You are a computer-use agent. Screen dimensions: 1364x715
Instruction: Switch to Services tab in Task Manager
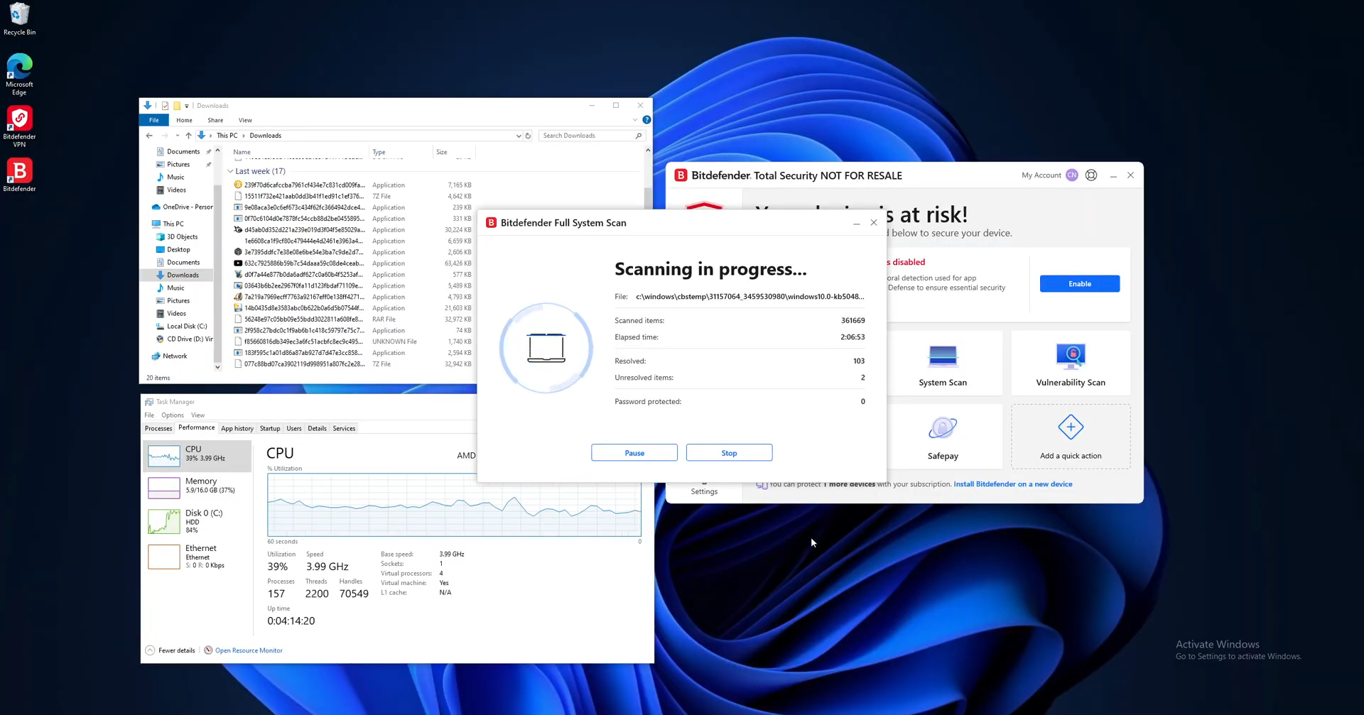click(x=344, y=428)
